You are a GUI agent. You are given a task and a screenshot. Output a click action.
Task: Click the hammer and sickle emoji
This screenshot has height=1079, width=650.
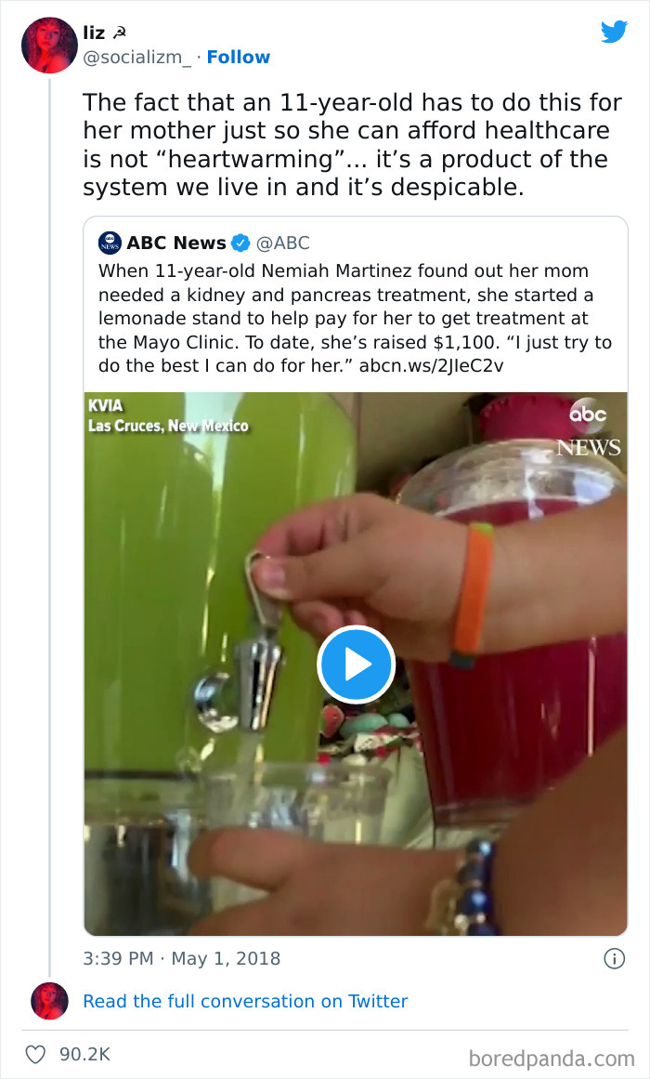(x=118, y=33)
